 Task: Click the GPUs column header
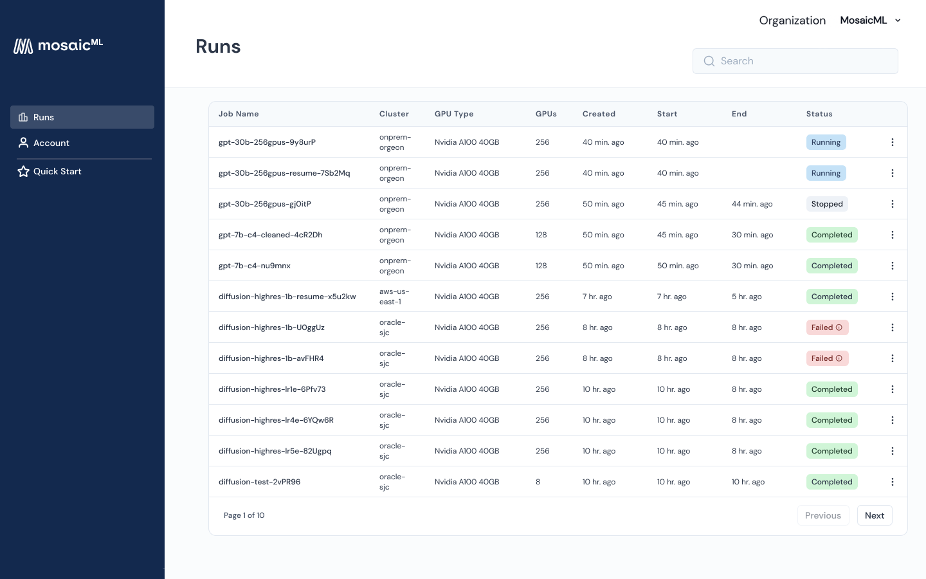tap(546, 114)
